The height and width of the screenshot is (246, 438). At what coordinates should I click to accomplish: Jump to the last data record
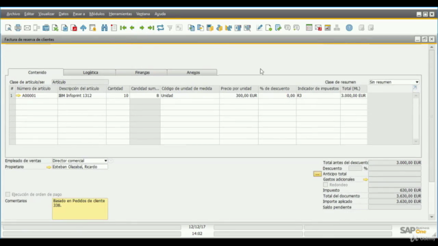pos(151,27)
